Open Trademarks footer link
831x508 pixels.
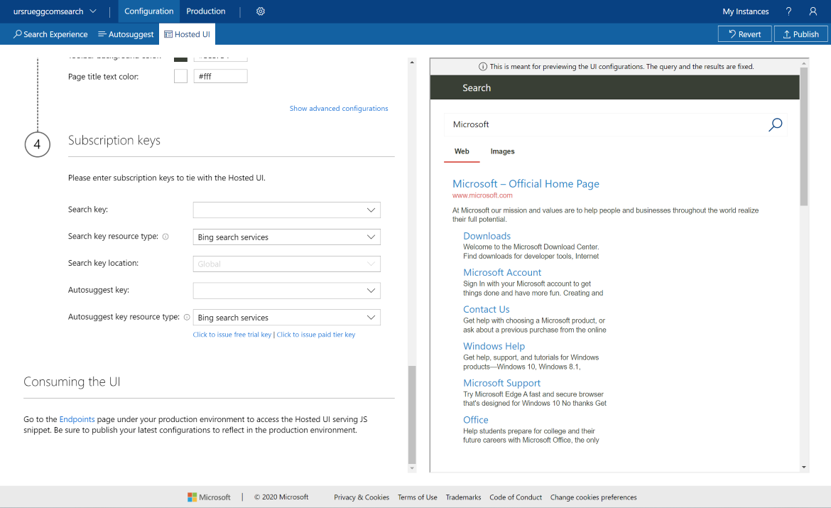click(463, 497)
